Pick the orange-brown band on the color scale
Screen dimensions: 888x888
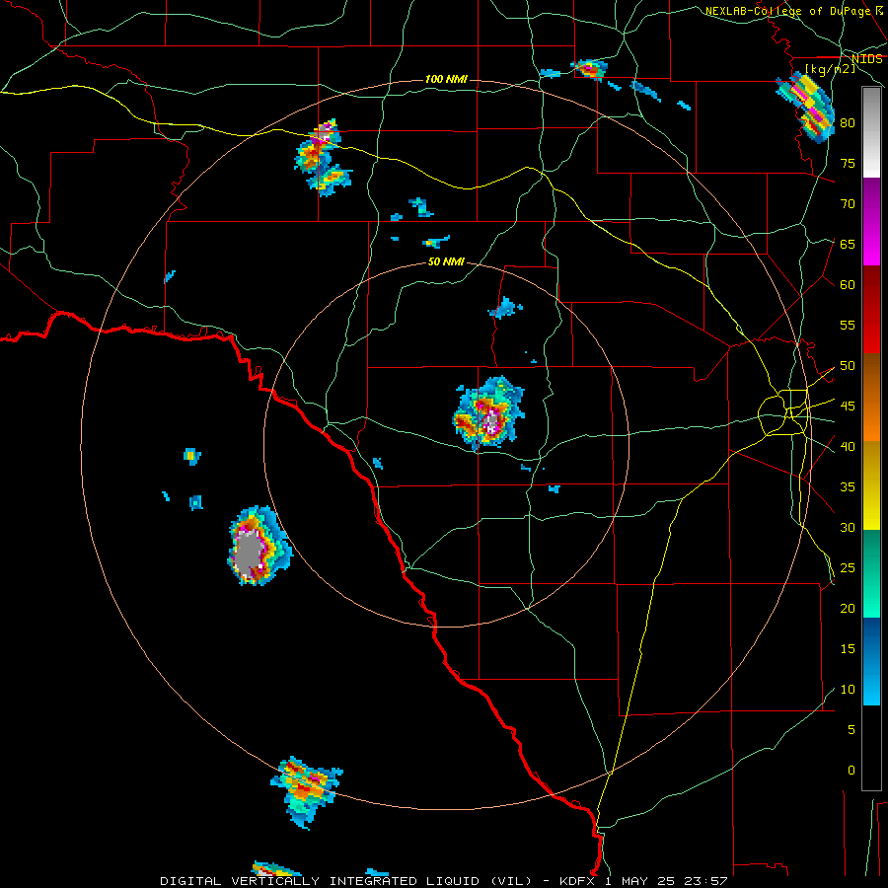(x=871, y=399)
